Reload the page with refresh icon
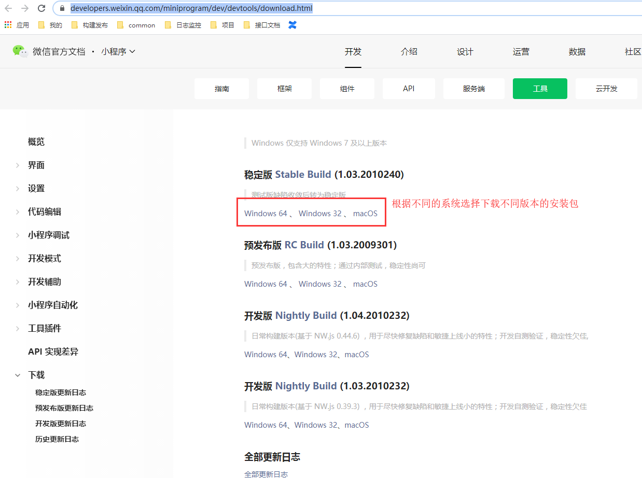Screen dimensions: 642x478 (x=41, y=8)
